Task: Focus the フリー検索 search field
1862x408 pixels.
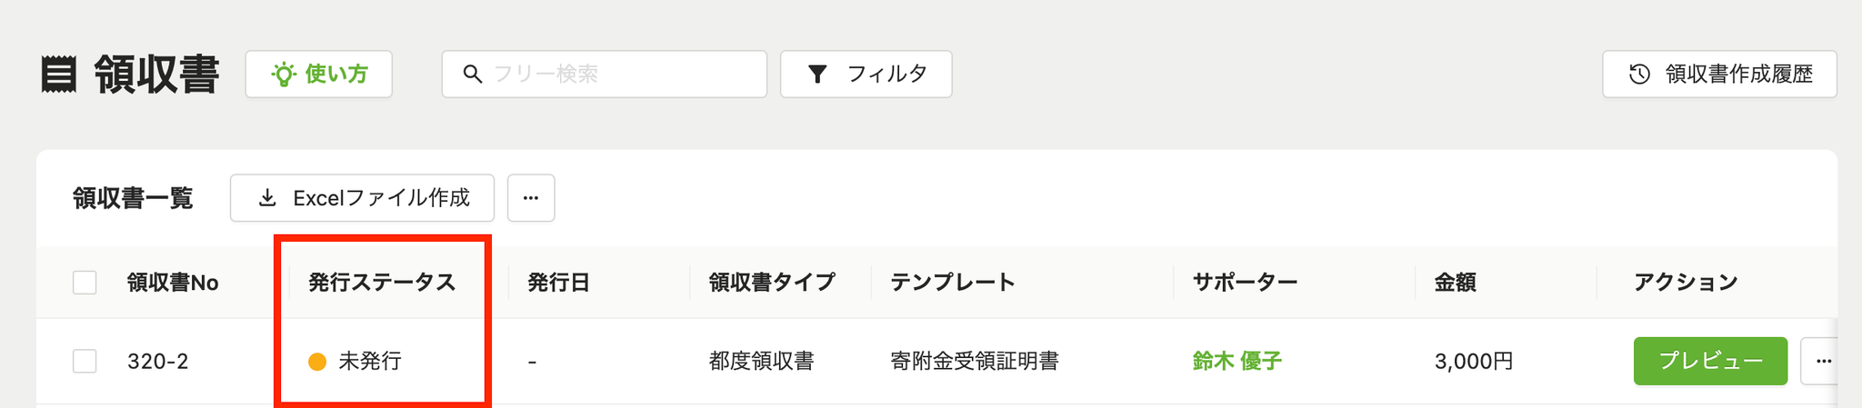Action: point(605,75)
